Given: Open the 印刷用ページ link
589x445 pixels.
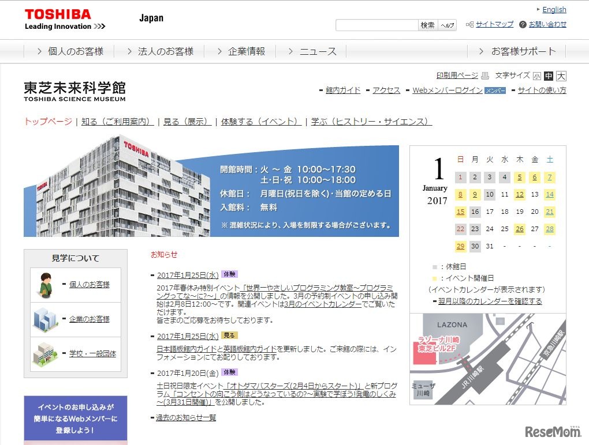Looking at the screenshot, I should click(457, 76).
